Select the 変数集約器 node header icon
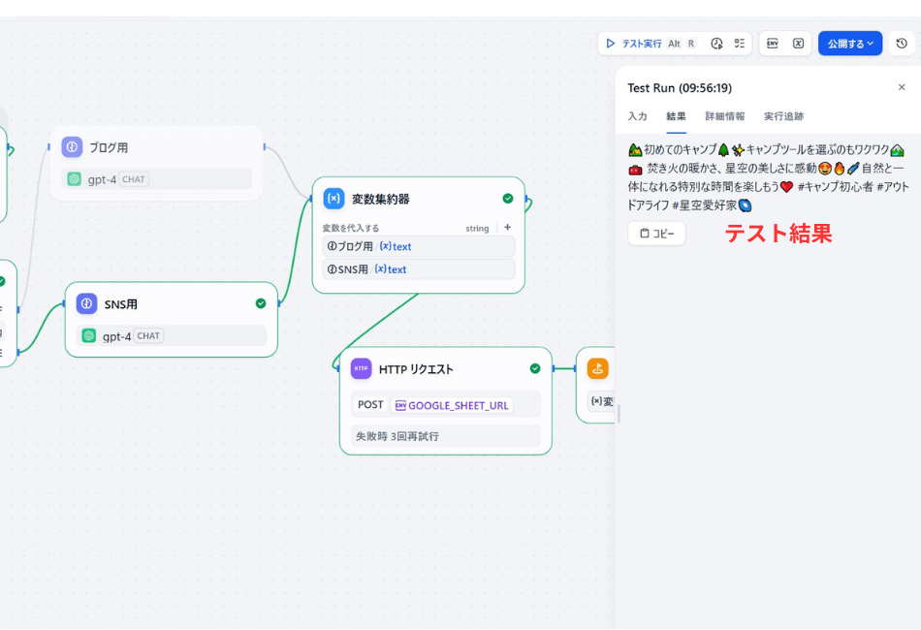The width and height of the screenshot is (921, 630). coord(333,198)
